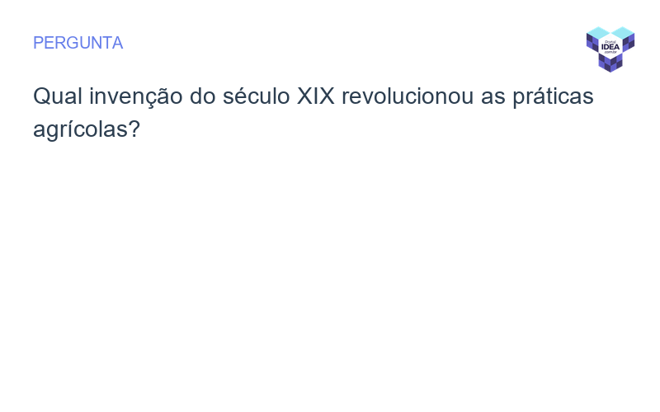Click the bottom purple checkered cube of the logo
The height and width of the screenshot is (412, 660).
point(610,63)
